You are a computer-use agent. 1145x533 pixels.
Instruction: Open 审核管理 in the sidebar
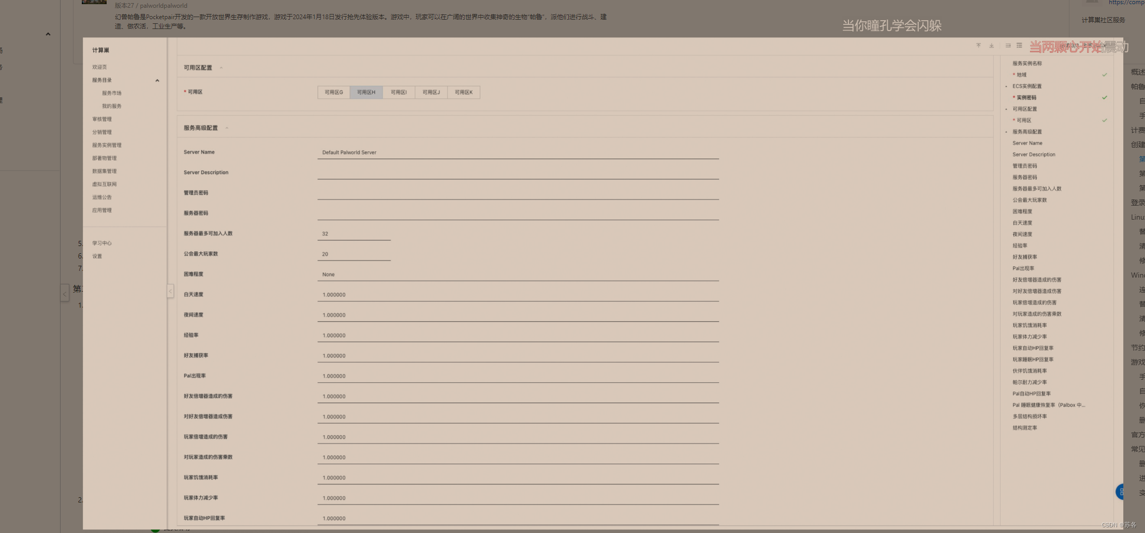pyautogui.click(x=102, y=119)
